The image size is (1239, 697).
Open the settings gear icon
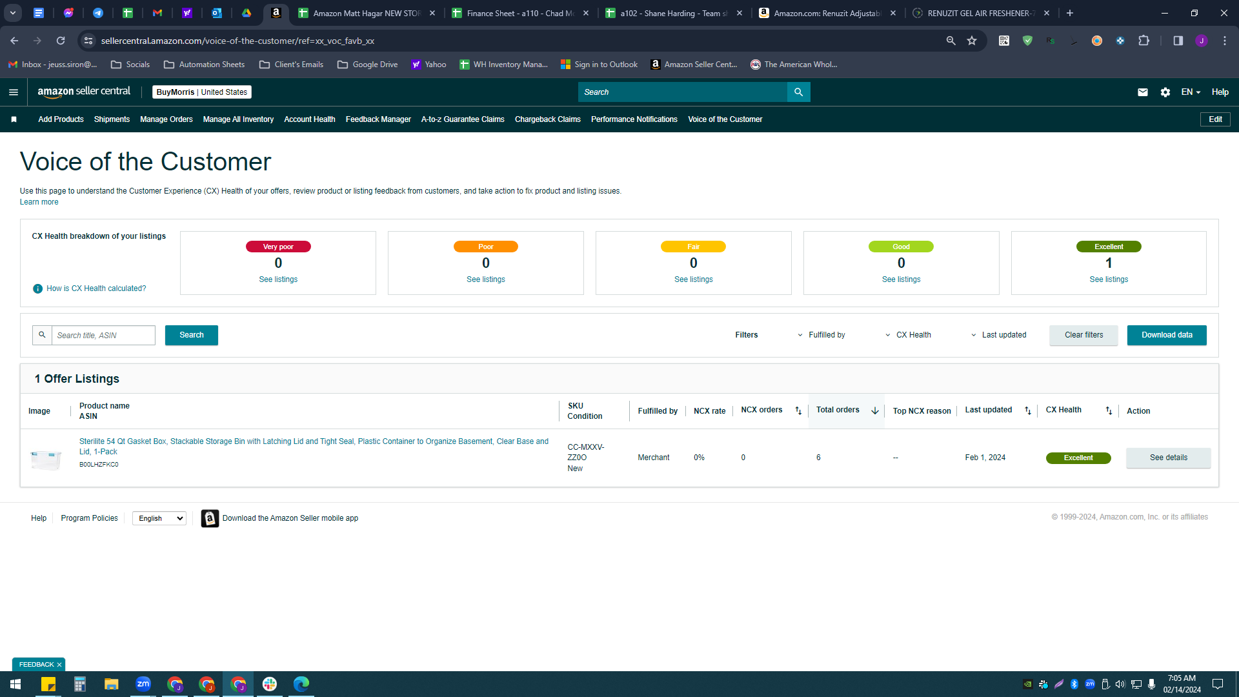pos(1165,92)
